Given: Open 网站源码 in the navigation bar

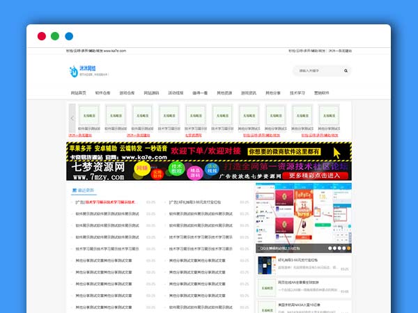Looking at the screenshot, I should [x=151, y=93].
